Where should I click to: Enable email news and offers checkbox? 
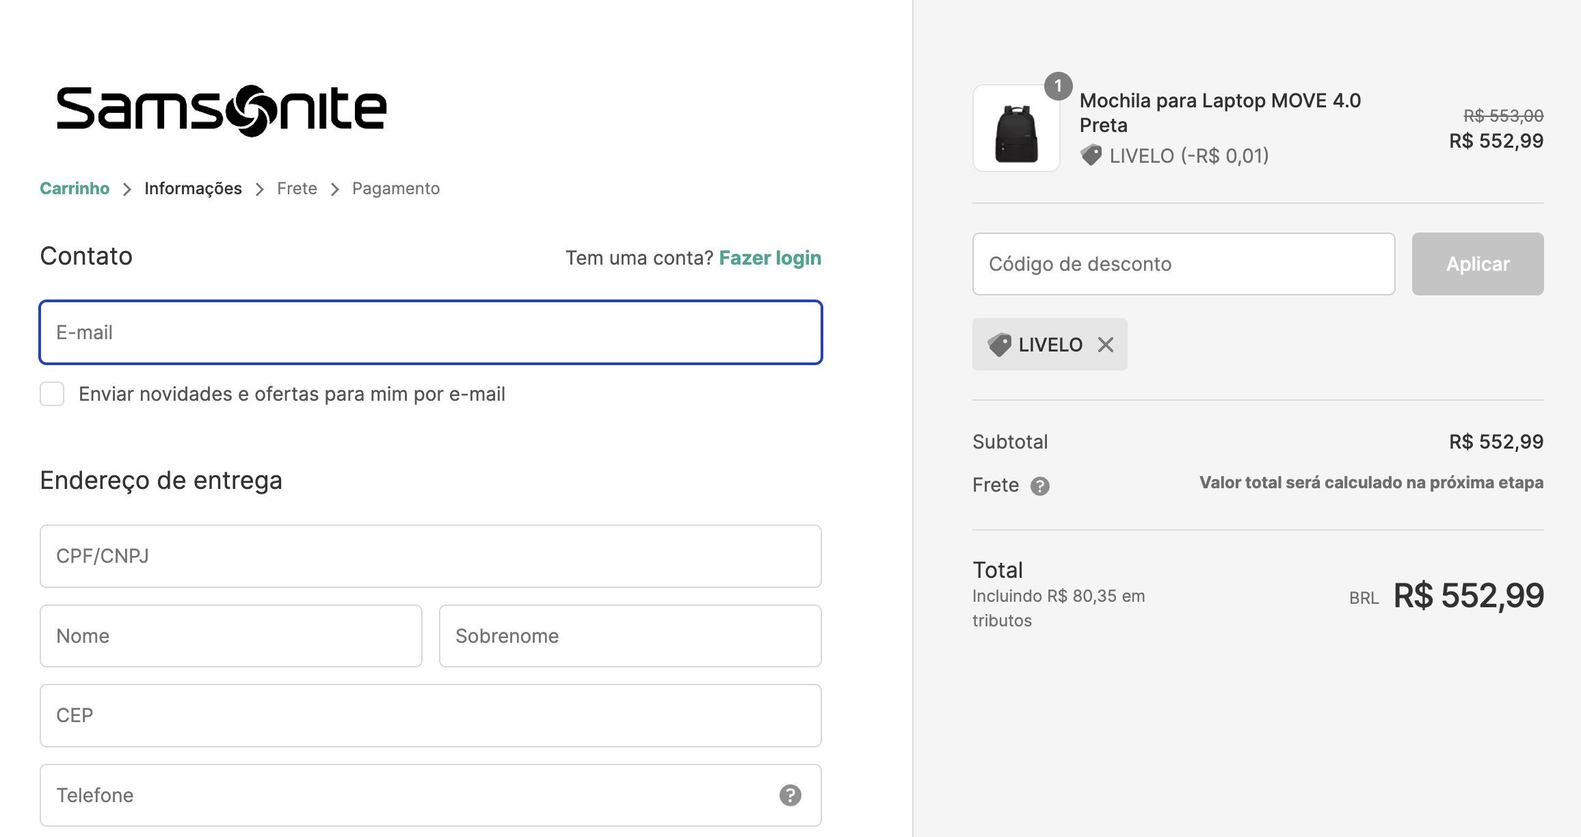[52, 394]
